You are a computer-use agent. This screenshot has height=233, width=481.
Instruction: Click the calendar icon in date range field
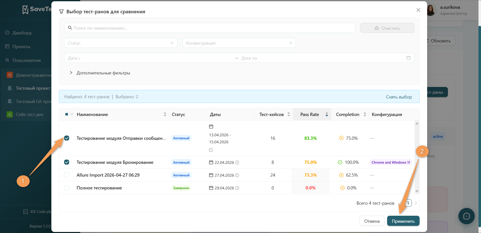point(408,58)
